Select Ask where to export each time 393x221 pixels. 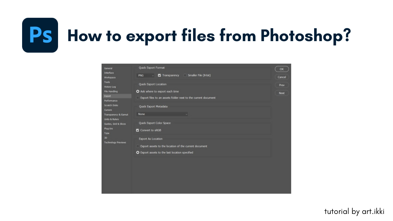[x=138, y=91]
